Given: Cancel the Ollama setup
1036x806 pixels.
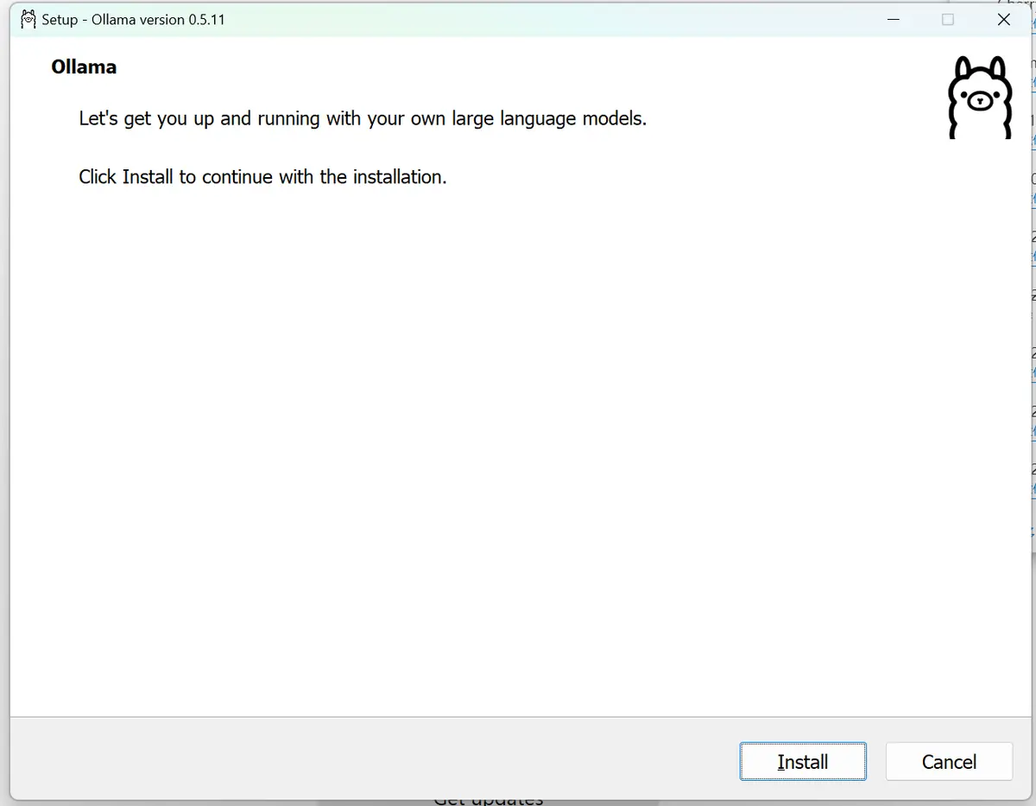Looking at the screenshot, I should 949,761.
